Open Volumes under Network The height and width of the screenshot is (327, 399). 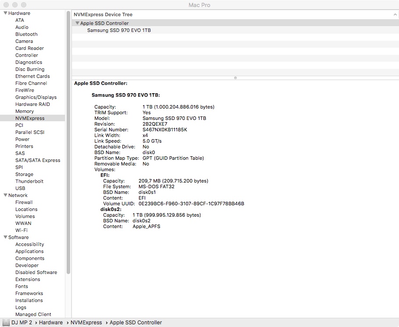[25, 216]
